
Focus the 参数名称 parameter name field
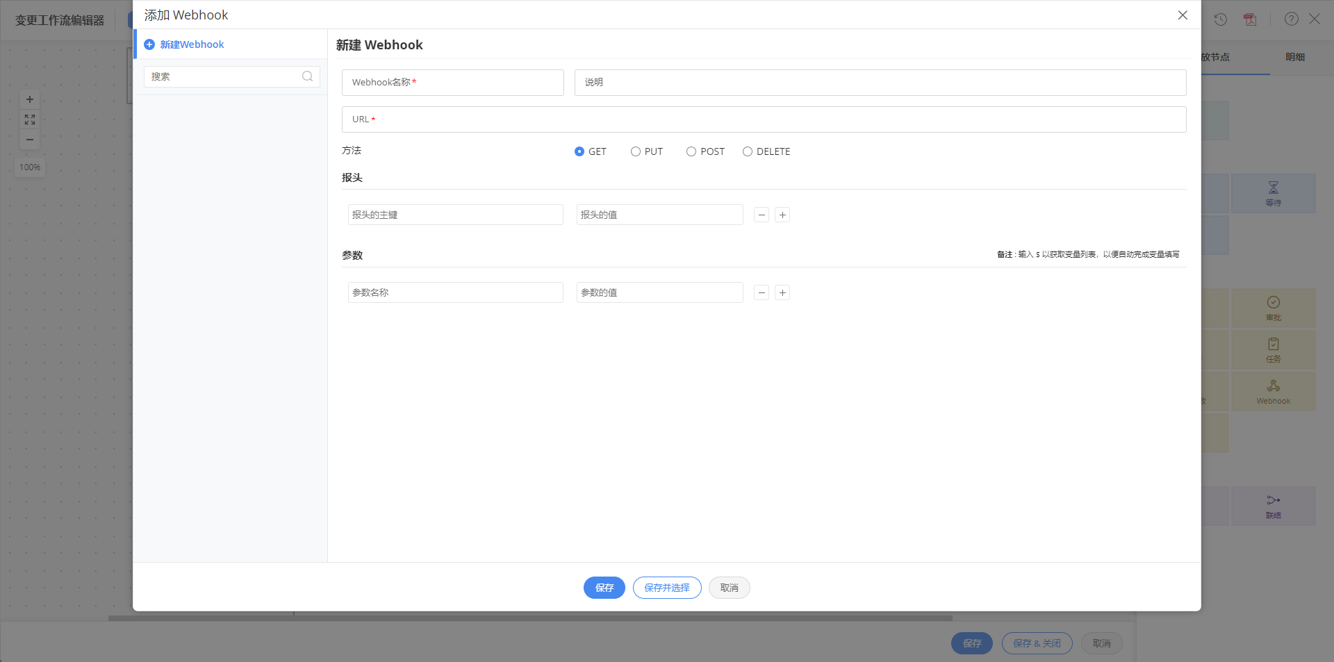coord(456,292)
